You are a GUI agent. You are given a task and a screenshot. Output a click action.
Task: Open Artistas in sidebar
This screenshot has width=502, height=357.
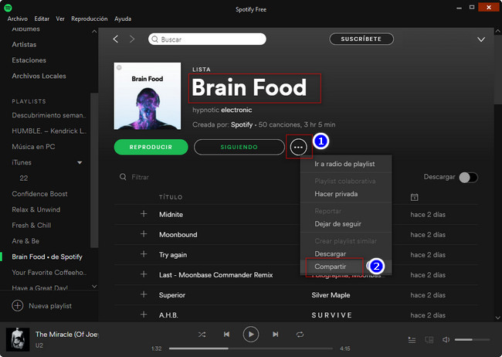point(24,45)
